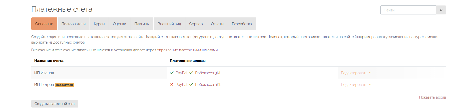The image size is (455, 112).
Task: Open enabled PayPal gateway for ИП Иванов
Action: [182, 73]
